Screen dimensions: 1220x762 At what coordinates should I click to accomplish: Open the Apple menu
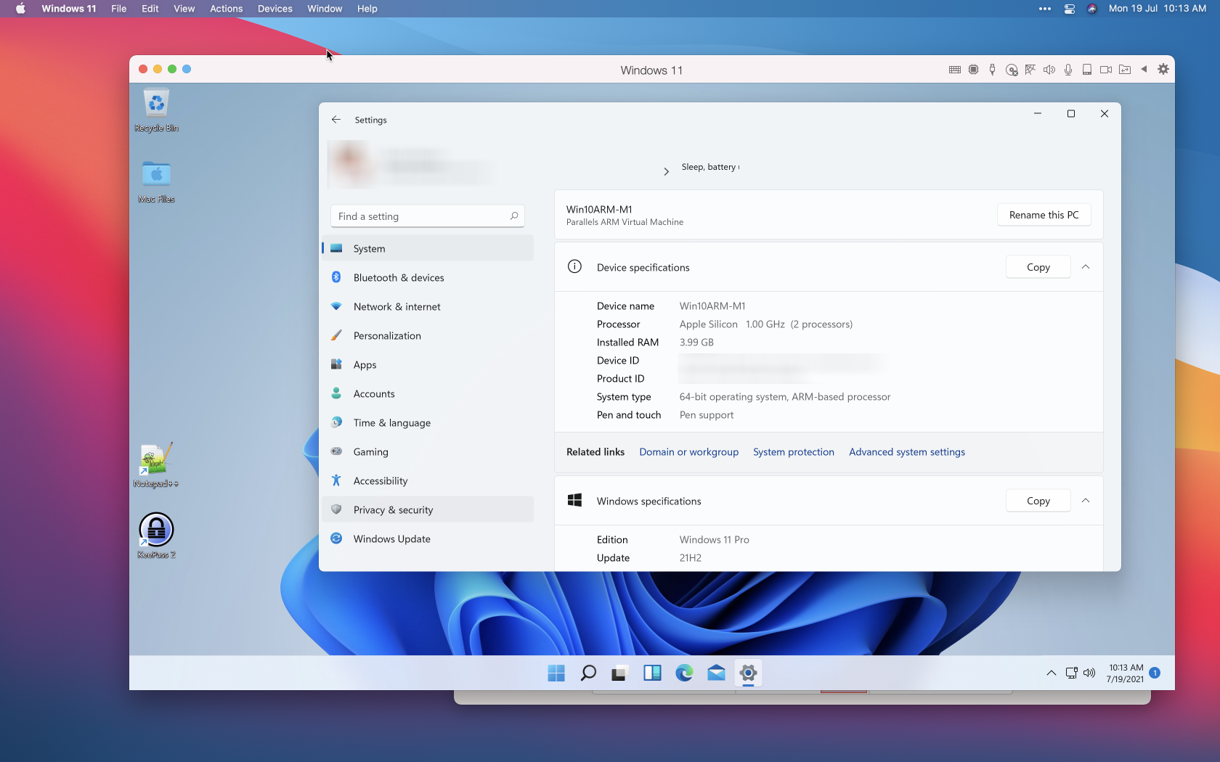(x=20, y=9)
